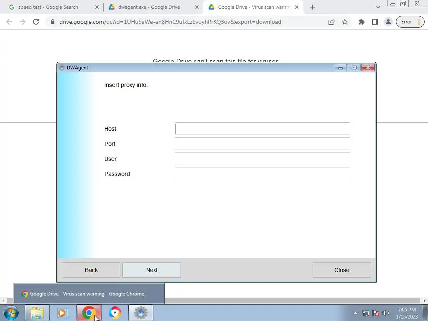The height and width of the screenshot is (321, 428).
Task: Click the Next button in DWAgent
Action: 152,270
